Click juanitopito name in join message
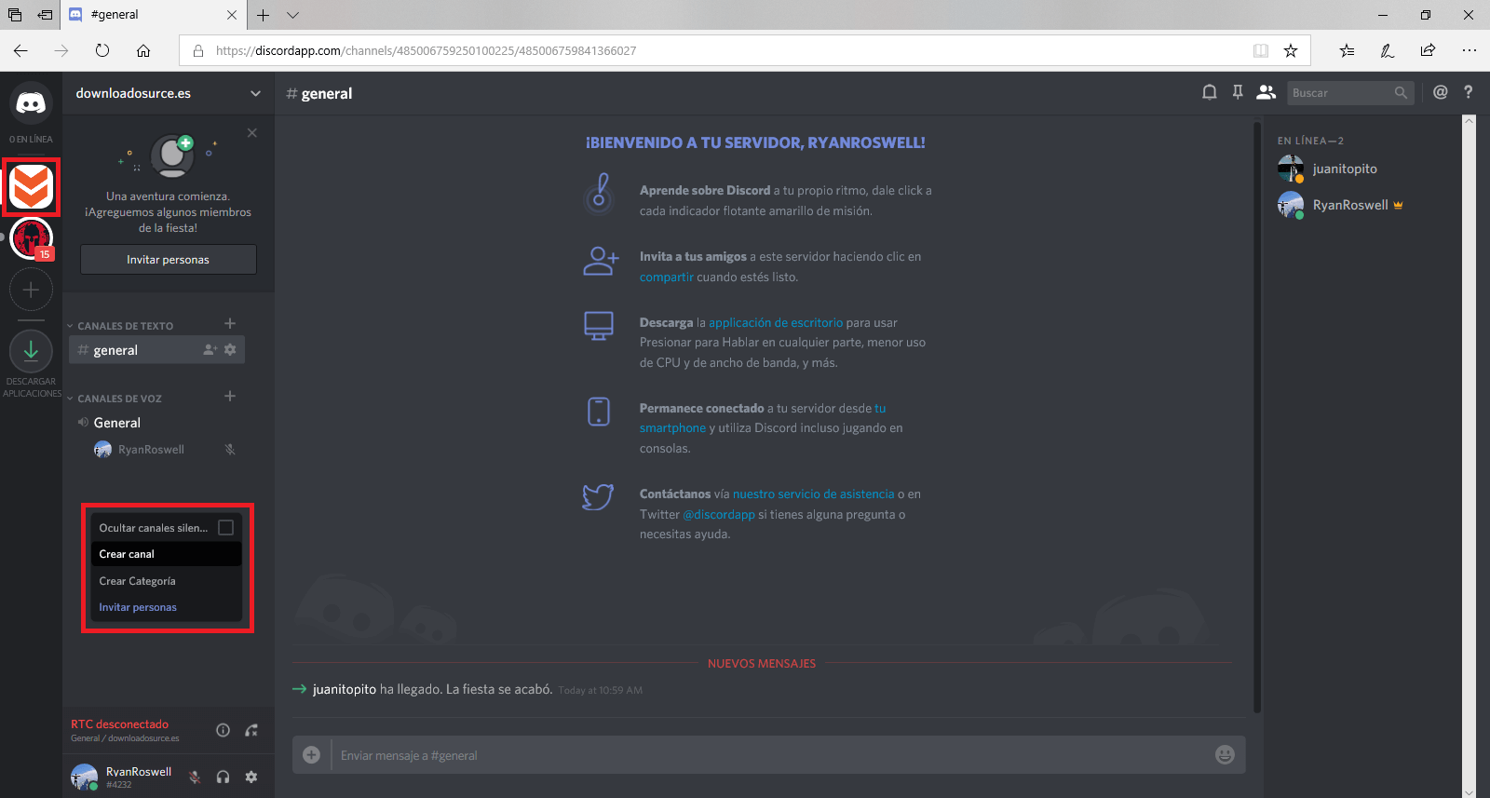Screen dimensions: 1490x798 pyautogui.click(x=345, y=689)
